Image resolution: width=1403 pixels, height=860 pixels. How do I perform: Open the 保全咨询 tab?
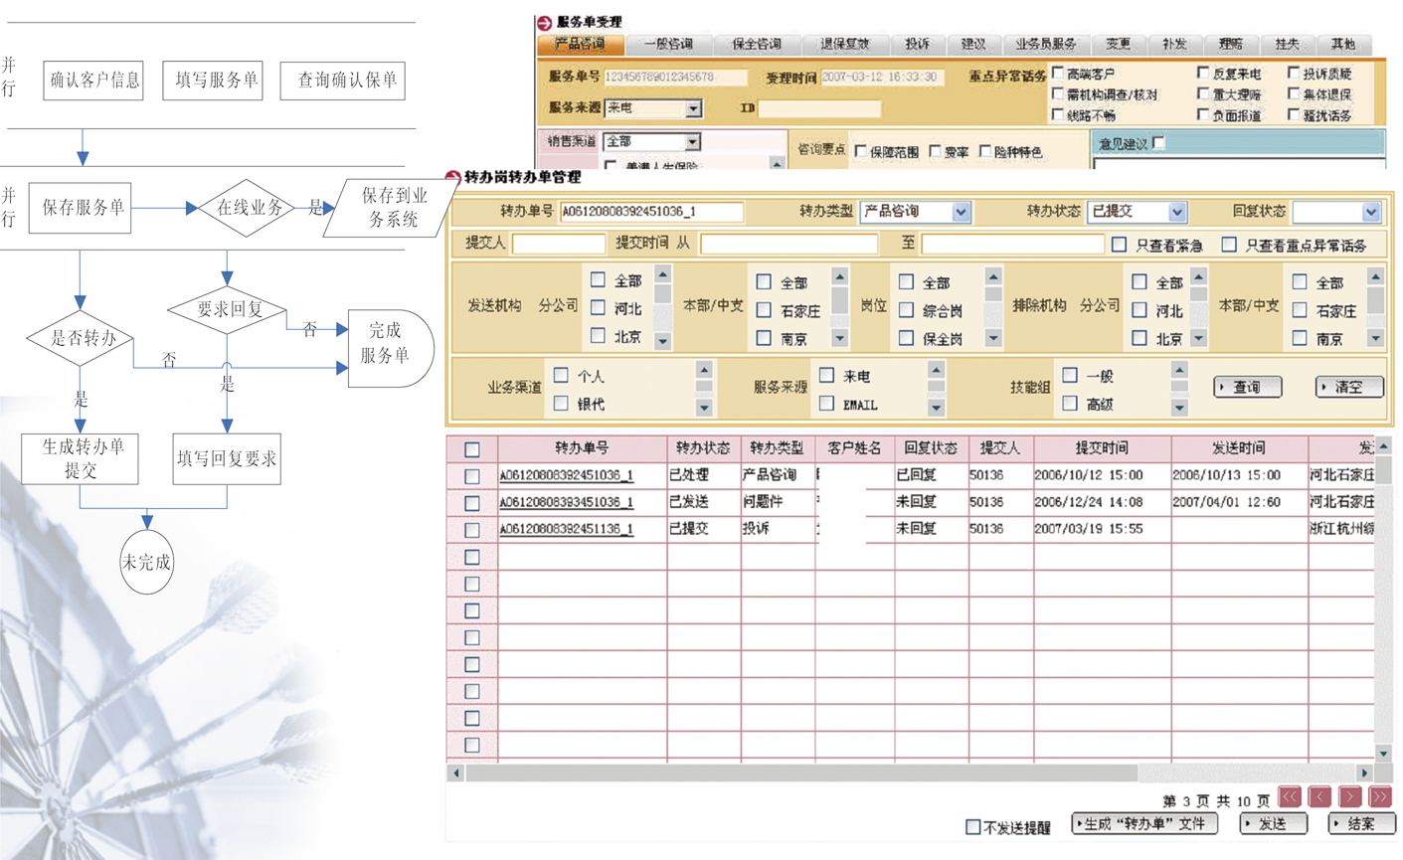pos(756,45)
